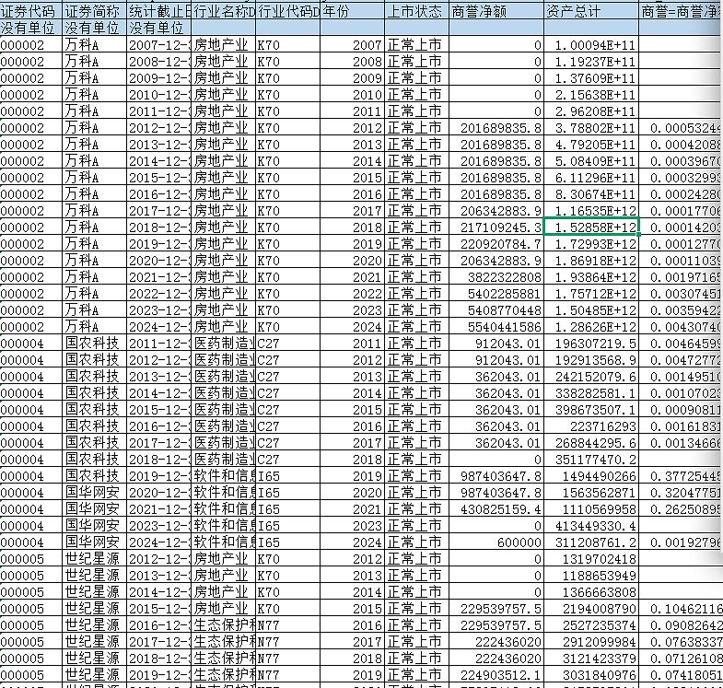This screenshot has height=688, width=723.
Task: Select 正常上市 cell in 万科A 2010 row
Action: tap(416, 95)
